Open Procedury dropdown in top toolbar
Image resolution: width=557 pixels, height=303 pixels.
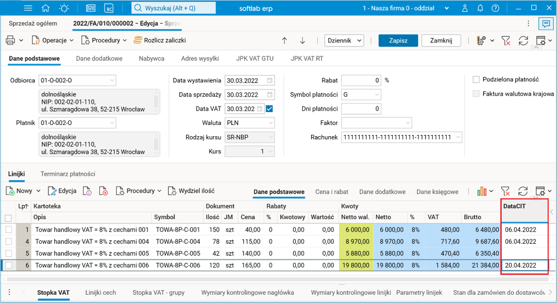104,41
